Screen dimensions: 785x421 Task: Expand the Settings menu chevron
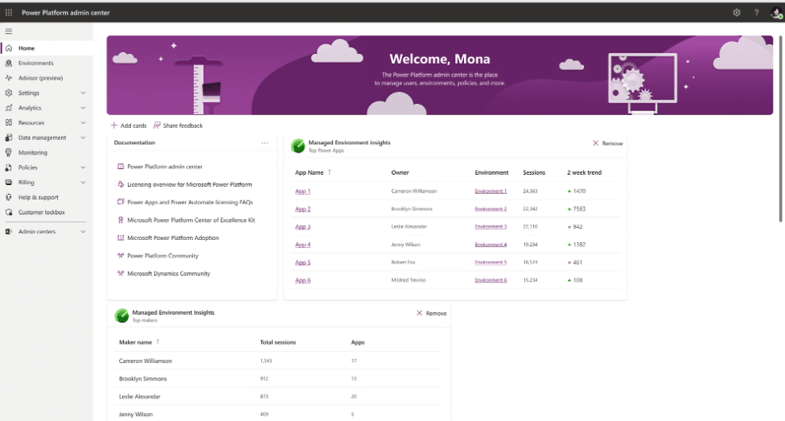point(83,93)
